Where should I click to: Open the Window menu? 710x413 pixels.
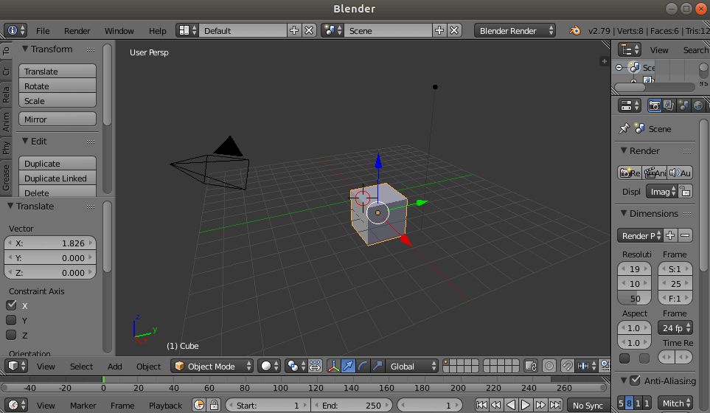119,31
